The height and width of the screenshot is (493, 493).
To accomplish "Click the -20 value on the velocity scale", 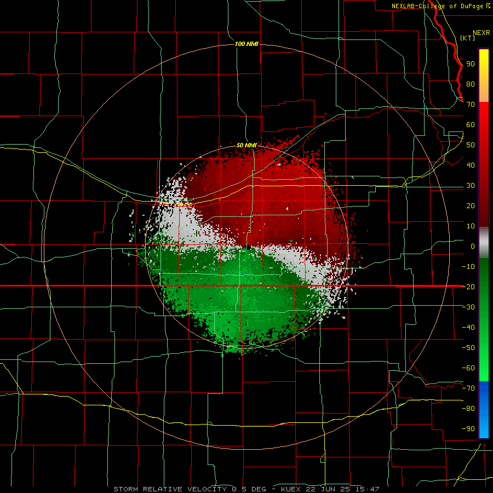I will tap(468, 287).
